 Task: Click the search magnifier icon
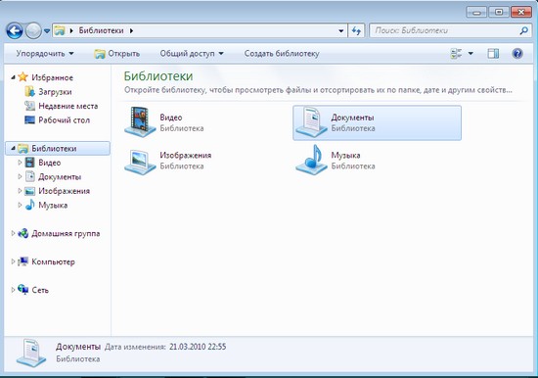point(523,31)
